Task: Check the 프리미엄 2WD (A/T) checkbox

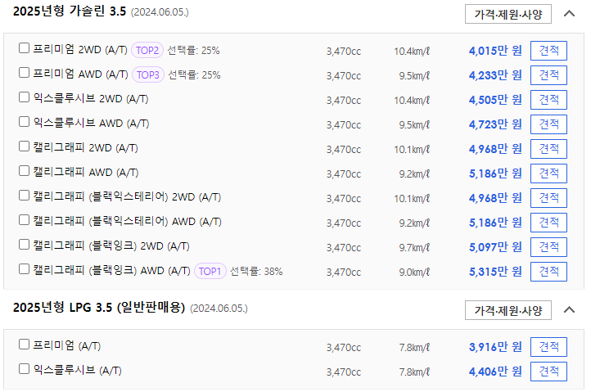Action: click(24, 47)
